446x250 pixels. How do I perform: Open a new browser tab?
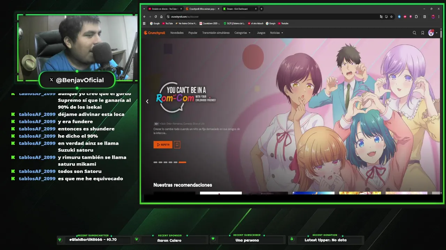click(261, 9)
